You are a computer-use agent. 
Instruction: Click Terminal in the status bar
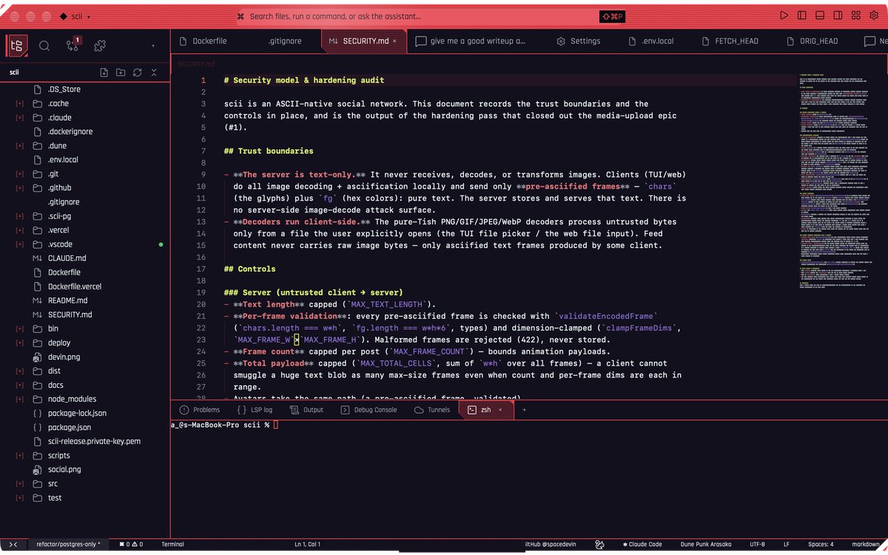click(172, 545)
